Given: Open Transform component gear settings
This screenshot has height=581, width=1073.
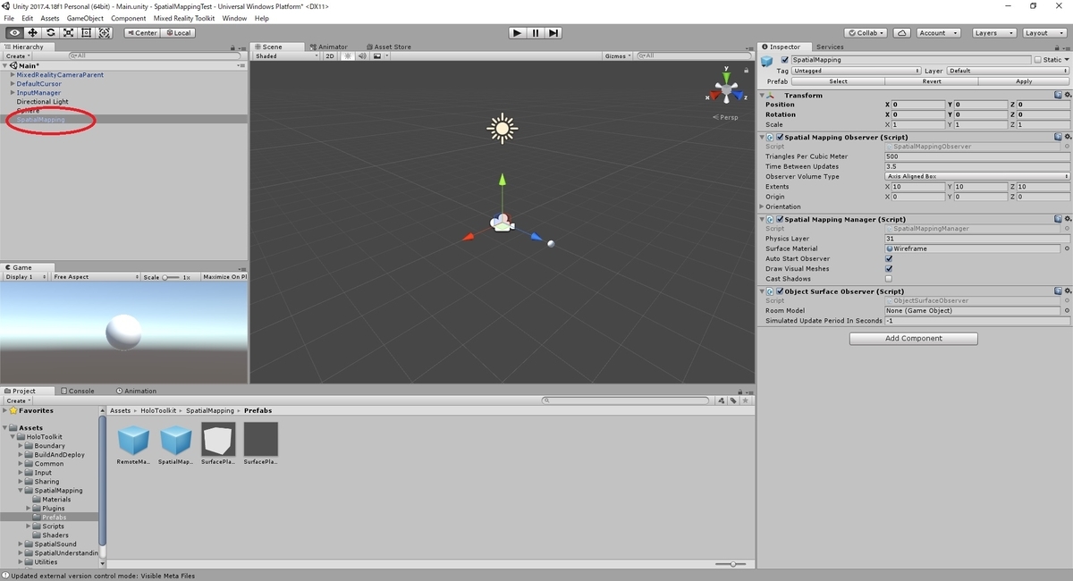Looking at the screenshot, I should point(1067,95).
